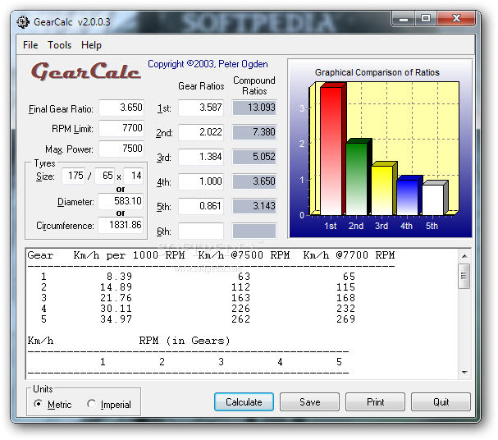
Task: Click the 2nd gear ratio field
Action: pos(201,132)
